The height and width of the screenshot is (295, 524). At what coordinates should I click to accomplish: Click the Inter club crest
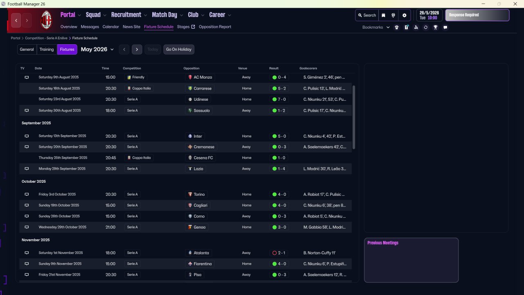tap(190, 136)
